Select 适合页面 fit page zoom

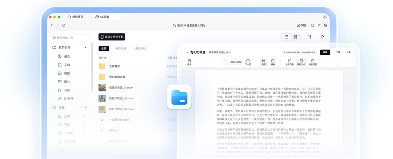pos(289,62)
